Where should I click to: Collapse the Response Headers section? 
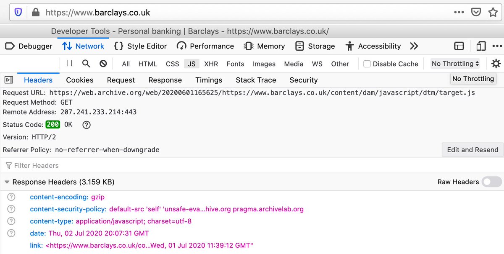click(7, 182)
